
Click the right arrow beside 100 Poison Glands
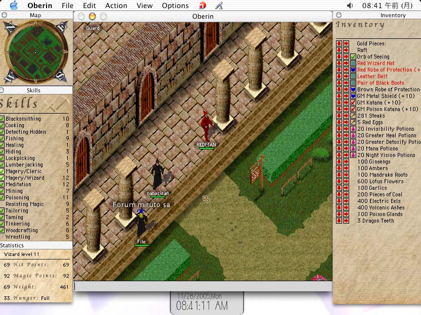tap(346, 214)
